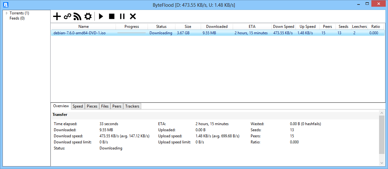
Task: Sort by the Status column header
Action: (x=161, y=27)
